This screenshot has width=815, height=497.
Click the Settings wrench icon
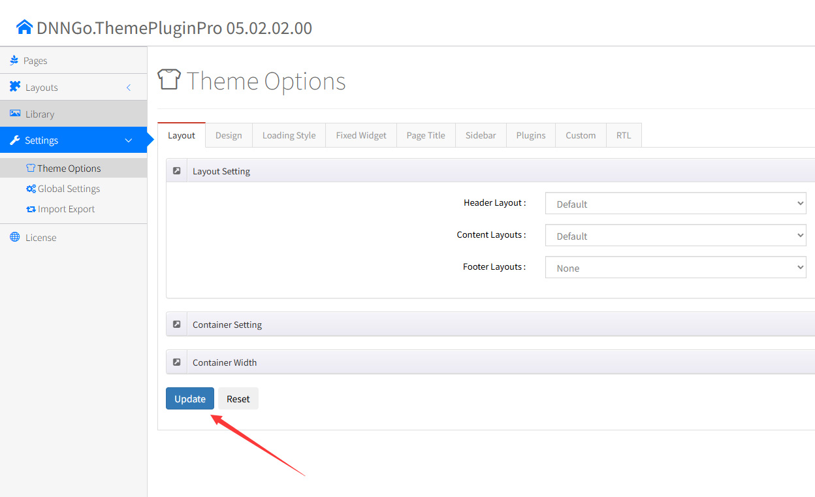pyautogui.click(x=15, y=140)
